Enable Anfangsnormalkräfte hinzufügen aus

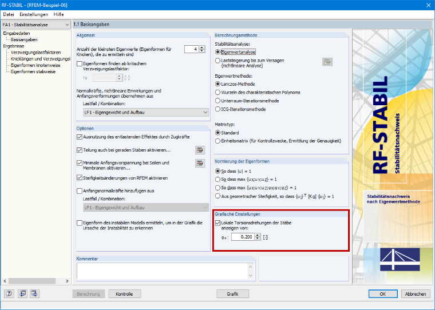point(80,191)
